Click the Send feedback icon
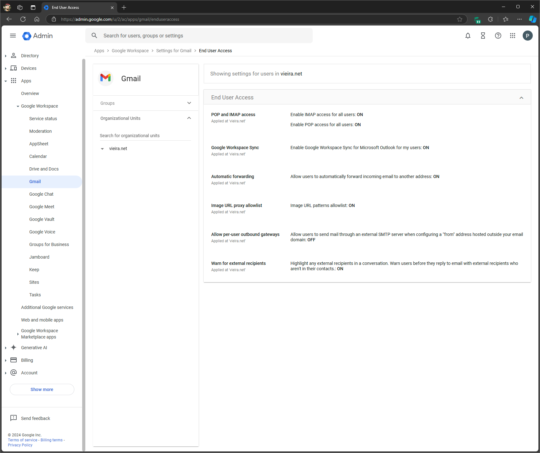The height and width of the screenshot is (453, 540). click(14, 418)
